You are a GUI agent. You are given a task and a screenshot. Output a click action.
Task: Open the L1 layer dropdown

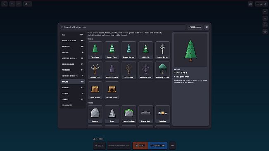(x=27, y=4)
